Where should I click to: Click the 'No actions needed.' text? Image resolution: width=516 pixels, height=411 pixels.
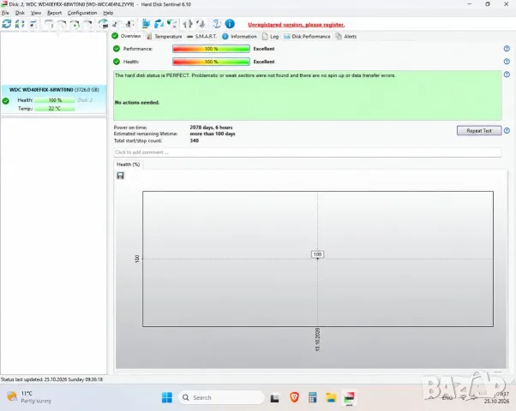tap(137, 103)
